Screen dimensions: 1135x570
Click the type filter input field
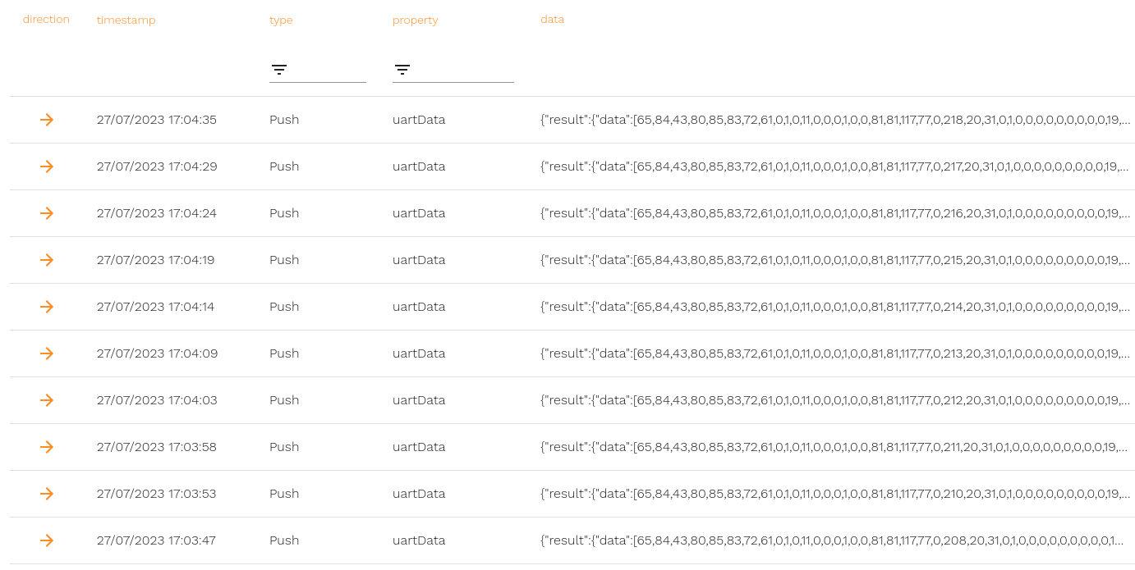329,71
